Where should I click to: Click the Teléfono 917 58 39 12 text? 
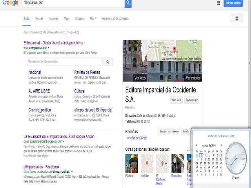coord(137,121)
